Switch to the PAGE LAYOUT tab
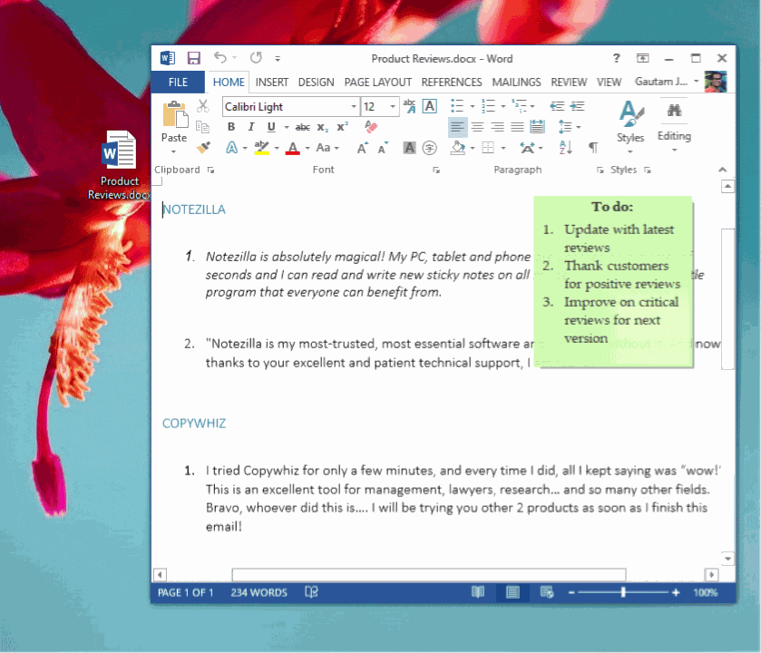The height and width of the screenshot is (653, 761). point(378,82)
